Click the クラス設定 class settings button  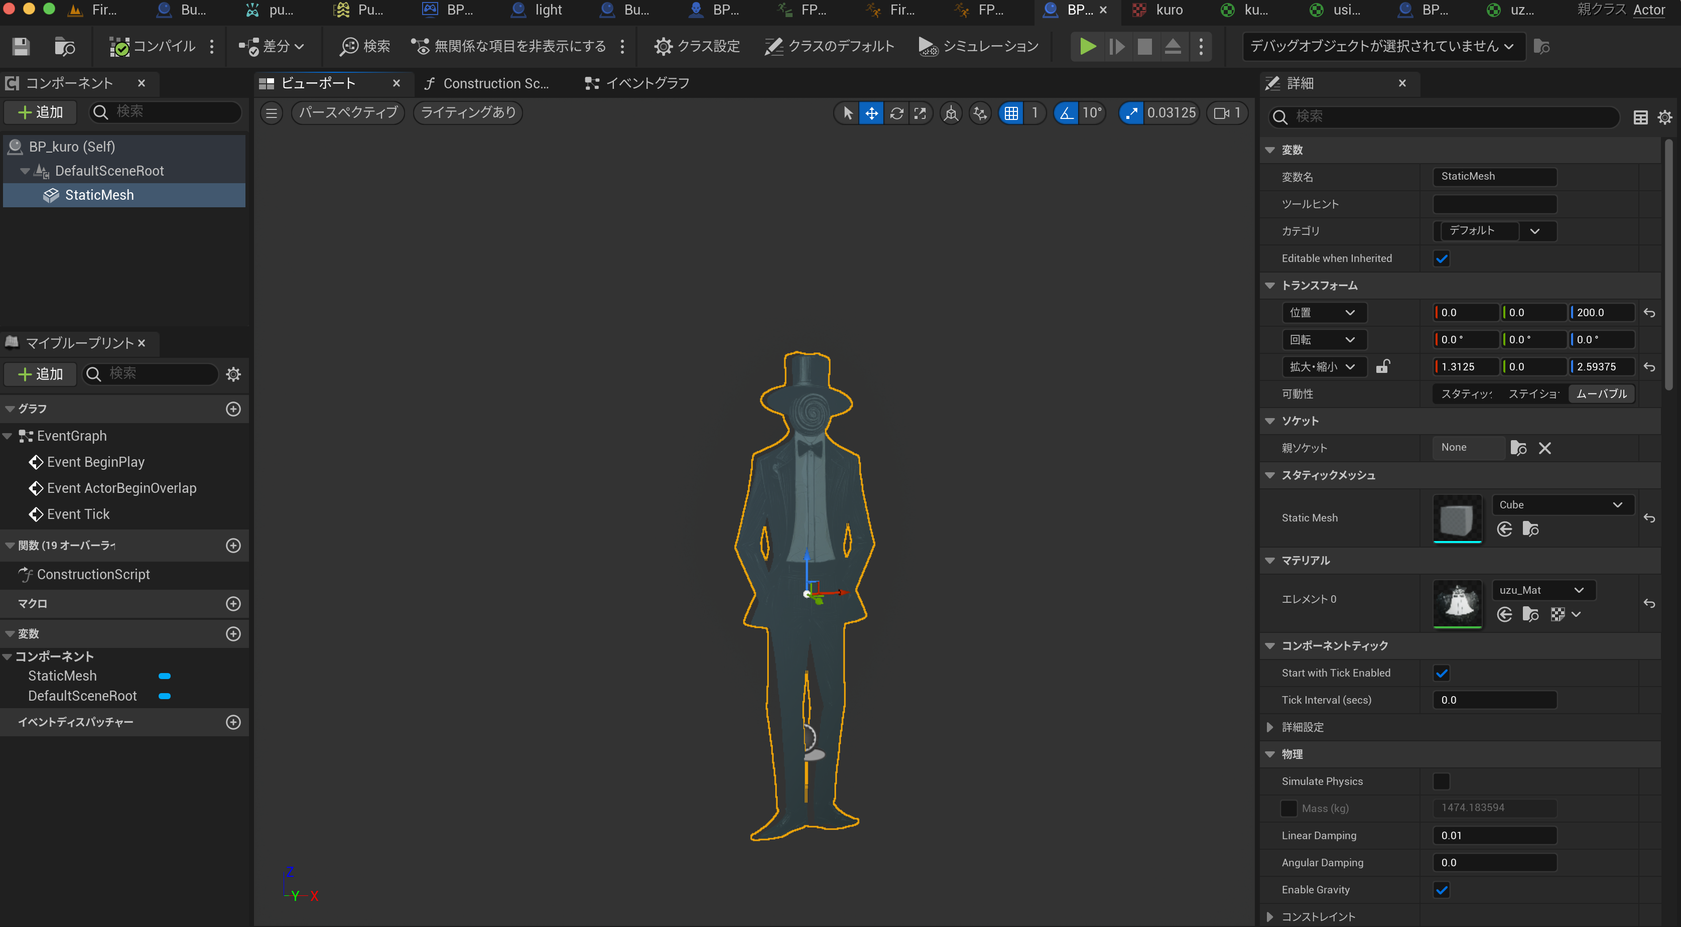697,46
